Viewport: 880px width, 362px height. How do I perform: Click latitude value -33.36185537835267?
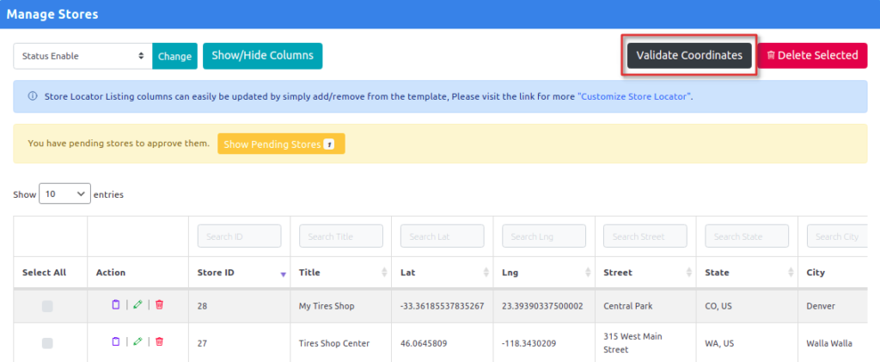click(443, 306)
